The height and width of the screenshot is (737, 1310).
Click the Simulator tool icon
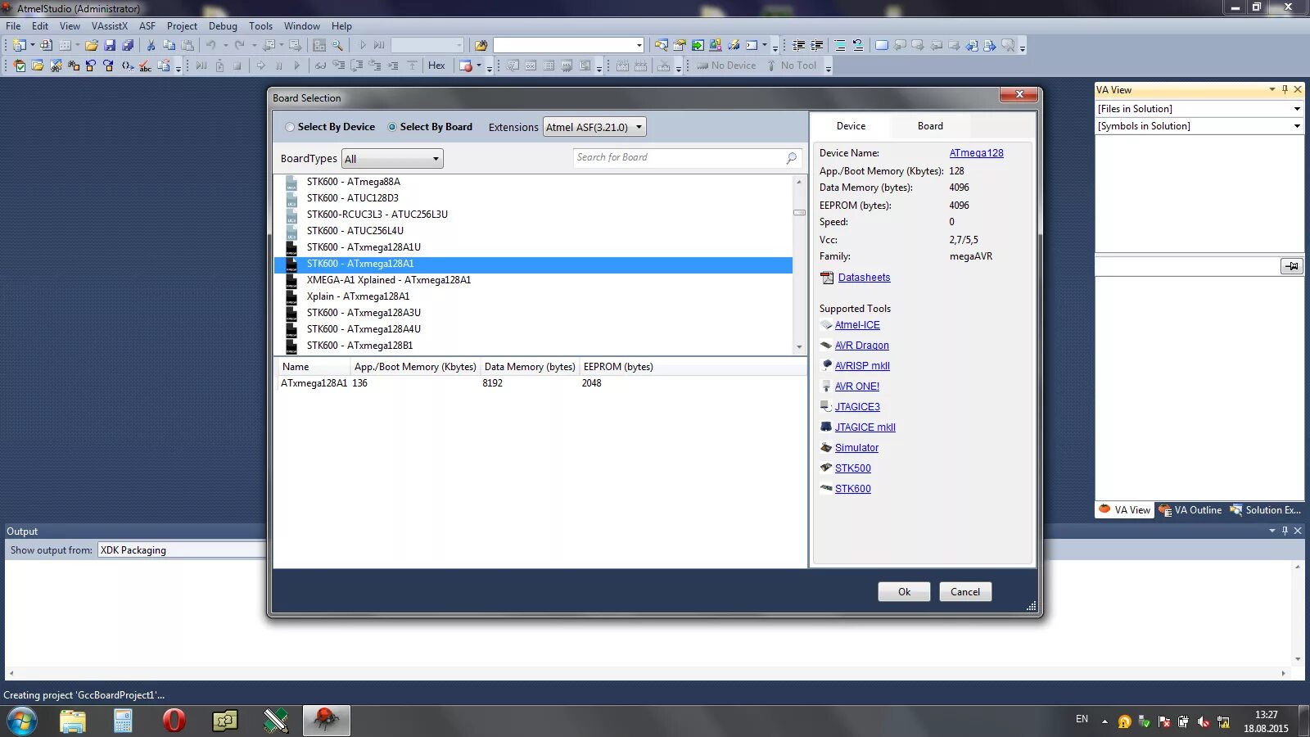[x=826, y=448]
